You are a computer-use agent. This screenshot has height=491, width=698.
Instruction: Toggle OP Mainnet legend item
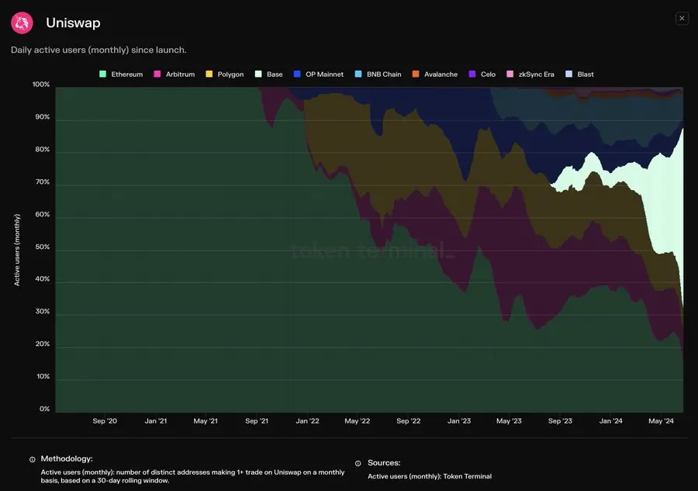(x=318, y=74)
